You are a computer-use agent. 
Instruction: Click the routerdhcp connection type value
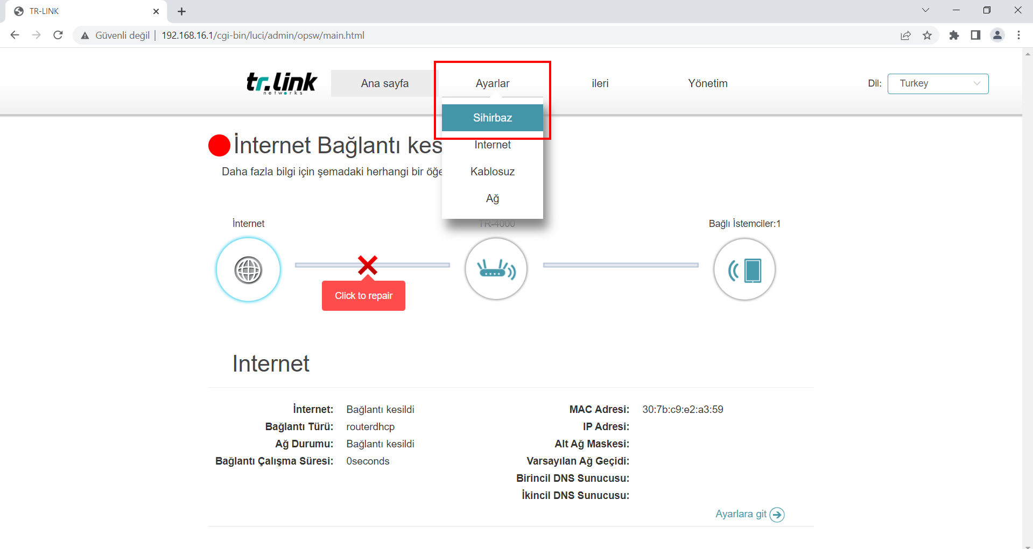click(x=370, y=427)
